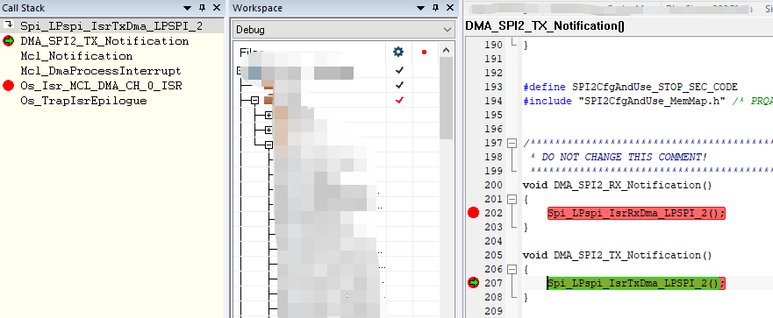Select the Spi_LPspi_IsrTxDma_LPSPI_2 call stack frame
Viewport: 773px width, 318px height.
111,25
